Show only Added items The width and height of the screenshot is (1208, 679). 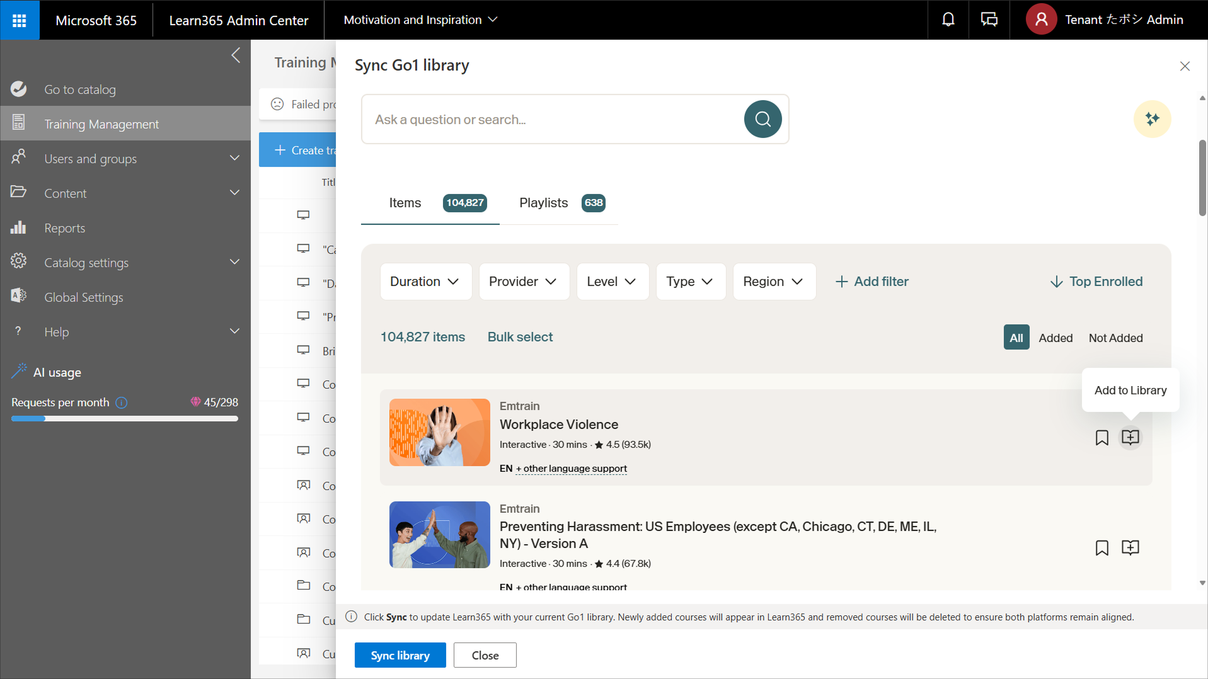point(1056,338)
